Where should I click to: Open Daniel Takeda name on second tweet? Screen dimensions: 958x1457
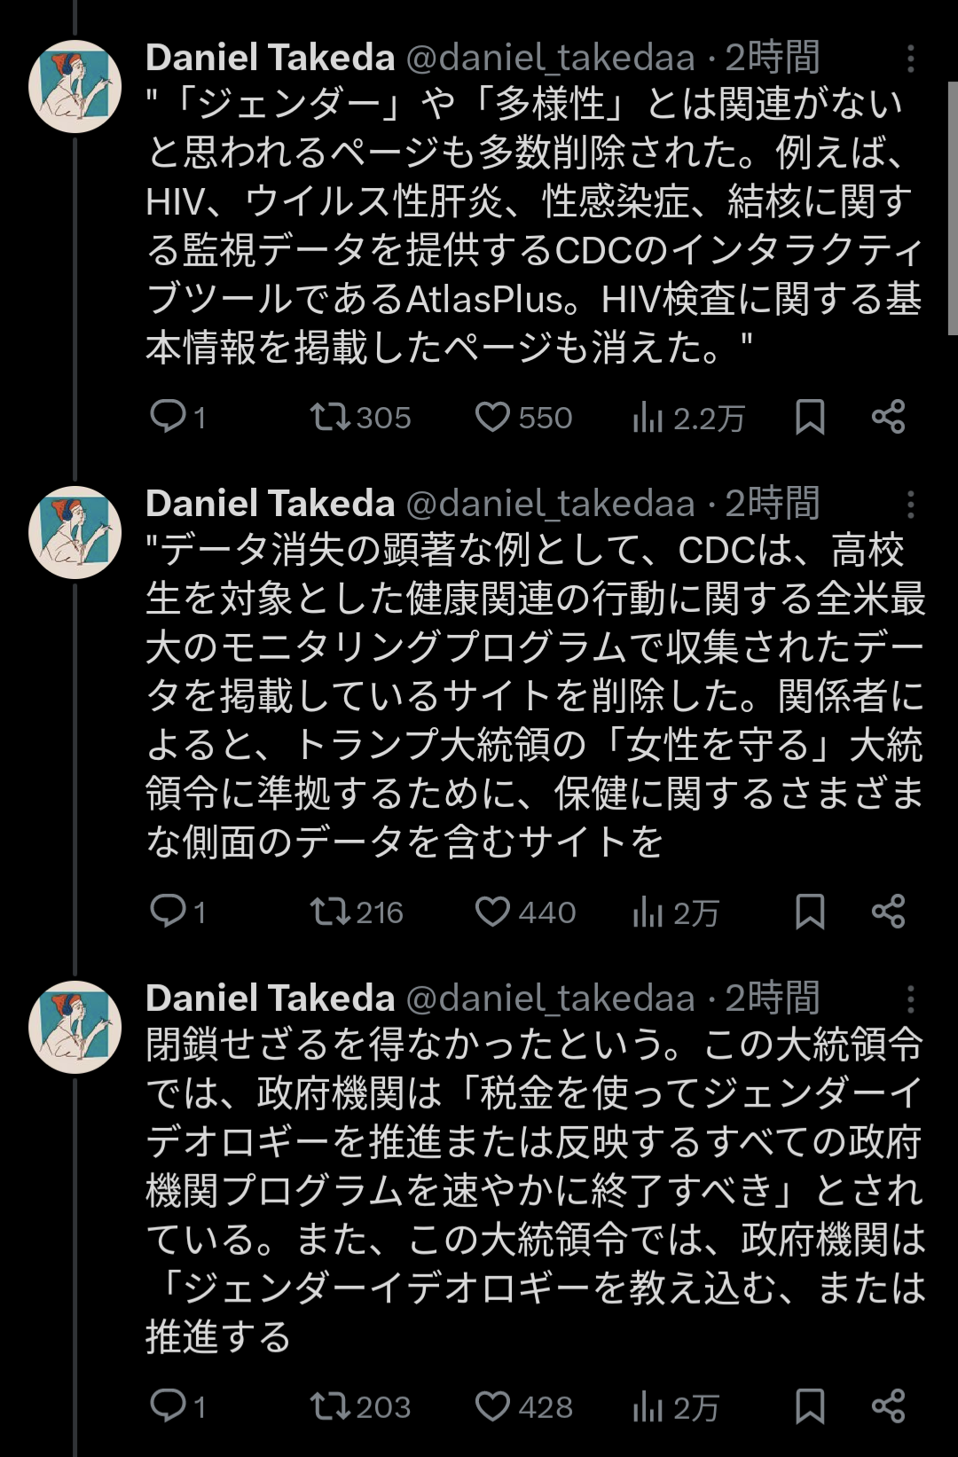(x=270, y=504)
